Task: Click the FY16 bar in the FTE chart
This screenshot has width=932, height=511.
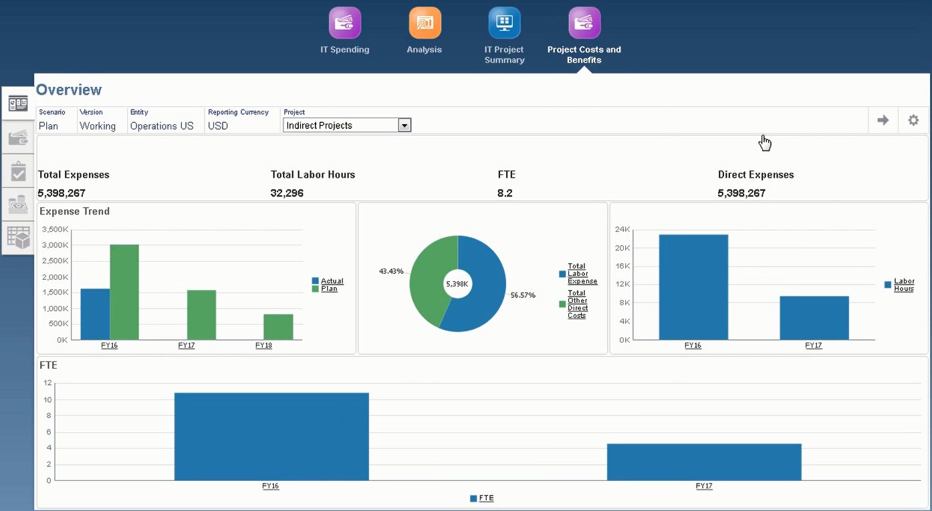Action: [271, 434]
